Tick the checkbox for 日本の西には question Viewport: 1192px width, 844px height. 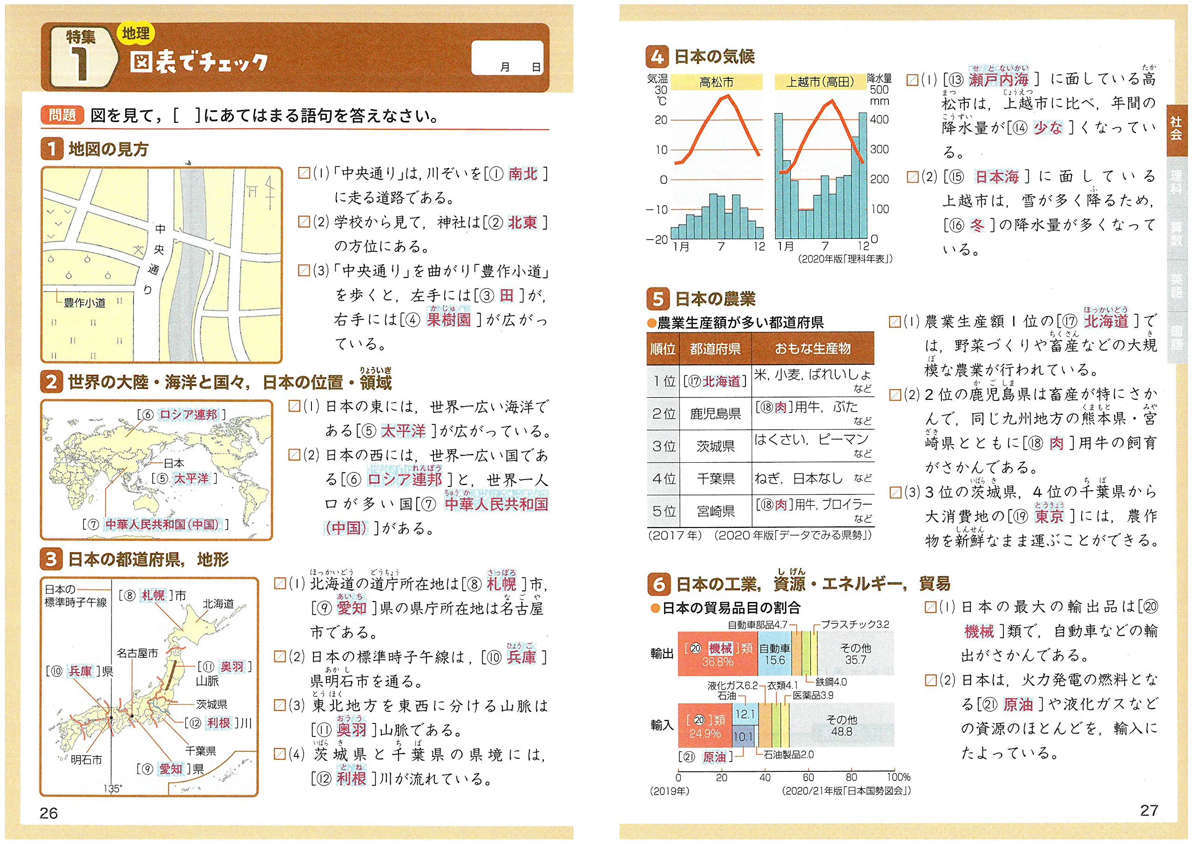tap(294, 455)
